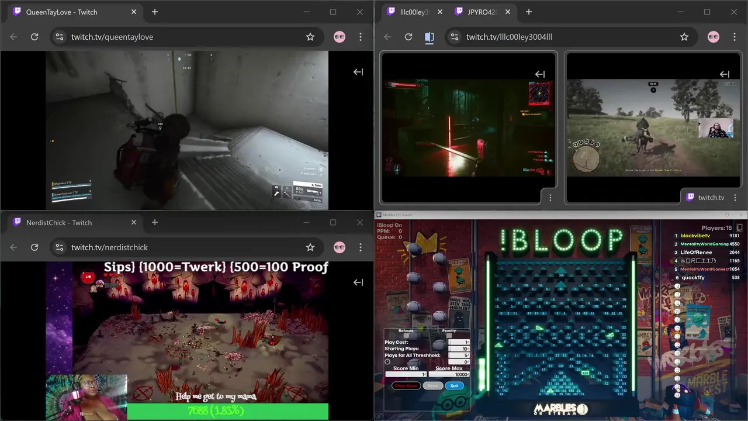Toggle the Refunds checkbox
Image resolution: width=748 pixels, height=421 pixels.
pos(406,336)
